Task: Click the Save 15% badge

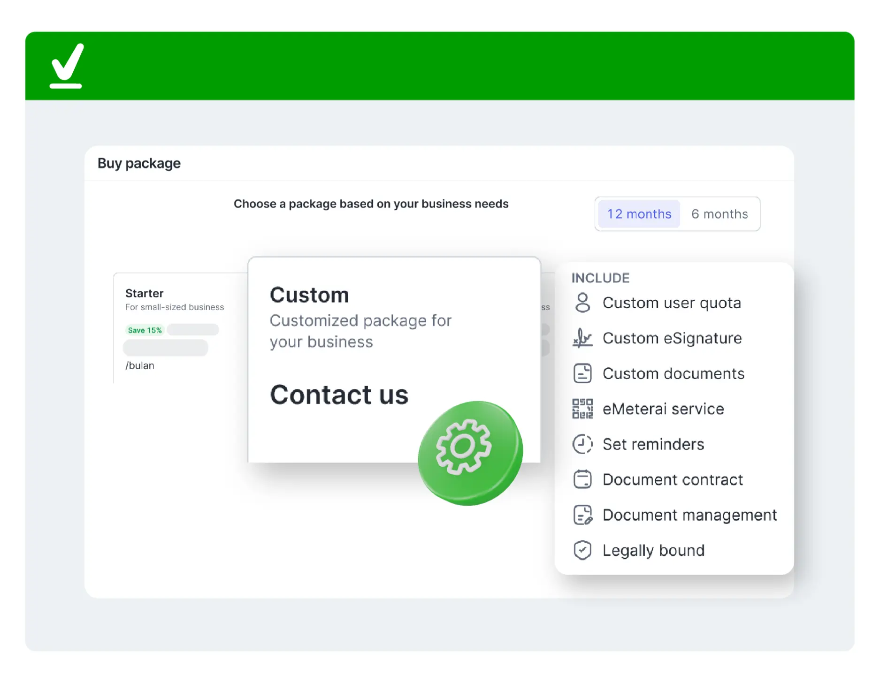Action: click(145, 330)
